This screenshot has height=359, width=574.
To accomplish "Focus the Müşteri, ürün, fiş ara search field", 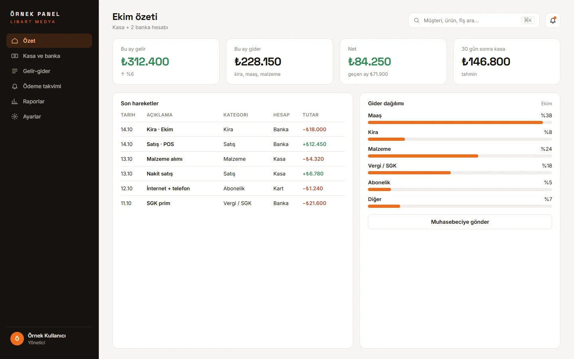I will click(x=474, y=20).
